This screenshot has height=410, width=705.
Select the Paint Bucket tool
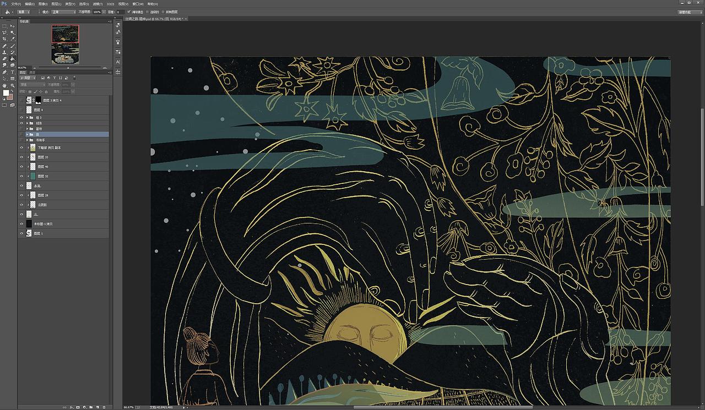12,59
